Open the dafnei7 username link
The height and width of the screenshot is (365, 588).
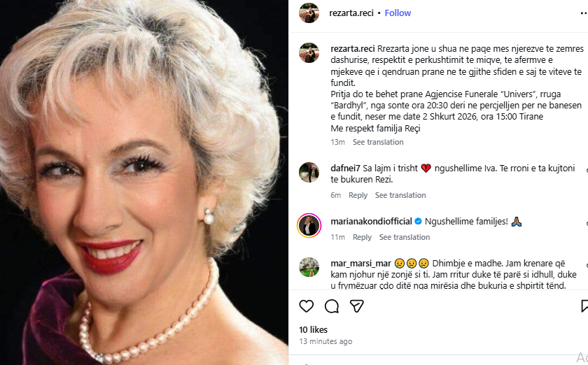[346, 168]
